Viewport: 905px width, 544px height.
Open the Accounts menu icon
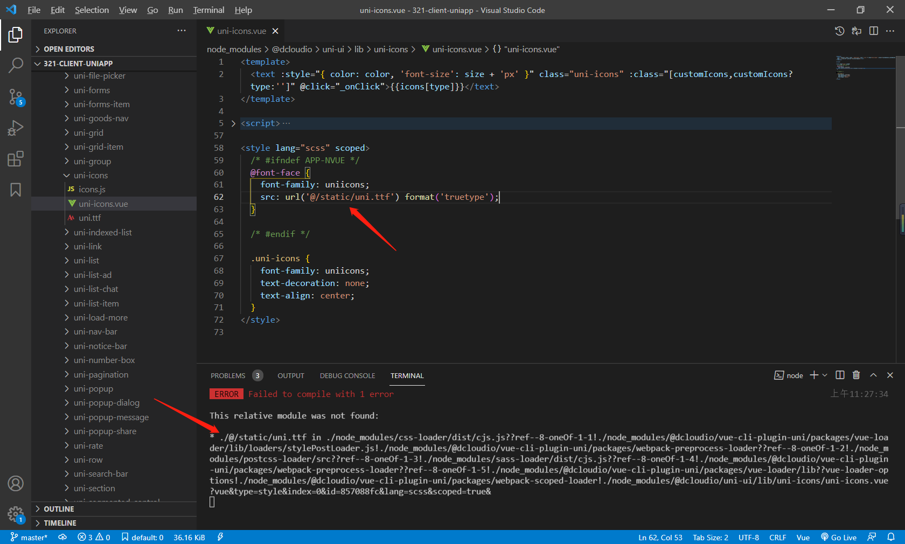coord(16,484)
